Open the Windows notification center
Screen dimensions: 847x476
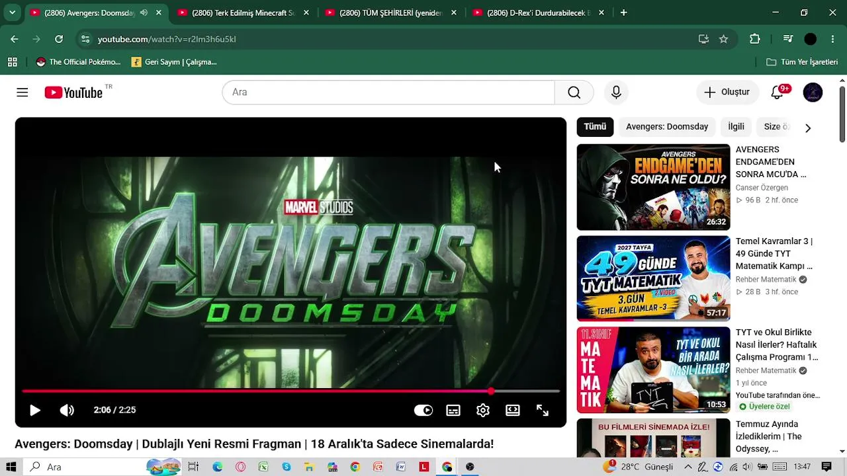point(826,467)
